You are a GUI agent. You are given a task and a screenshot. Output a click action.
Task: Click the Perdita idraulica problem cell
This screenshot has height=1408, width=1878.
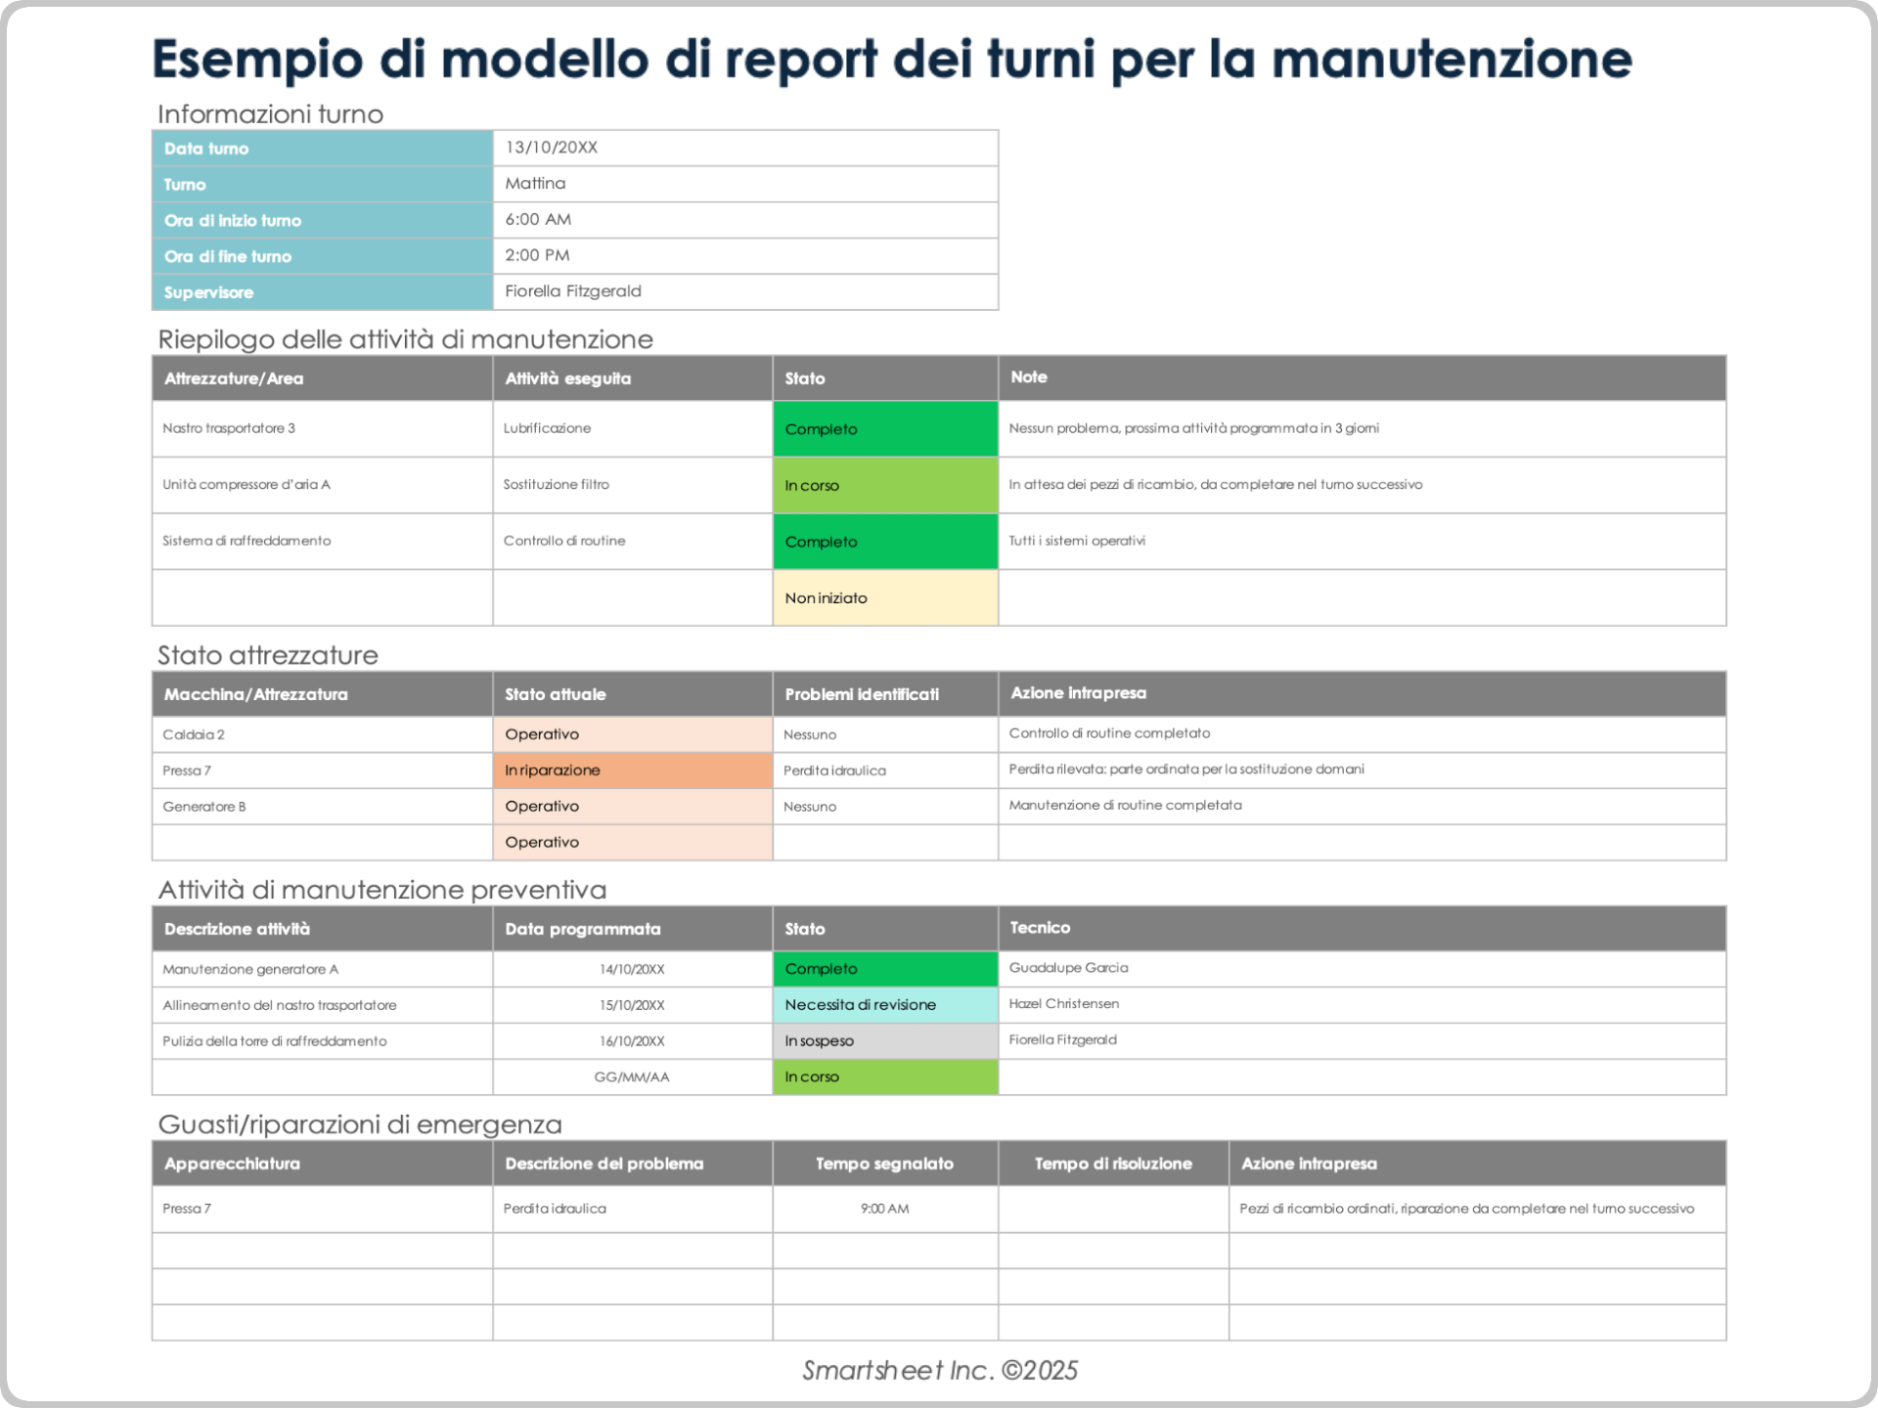(833, 770)
